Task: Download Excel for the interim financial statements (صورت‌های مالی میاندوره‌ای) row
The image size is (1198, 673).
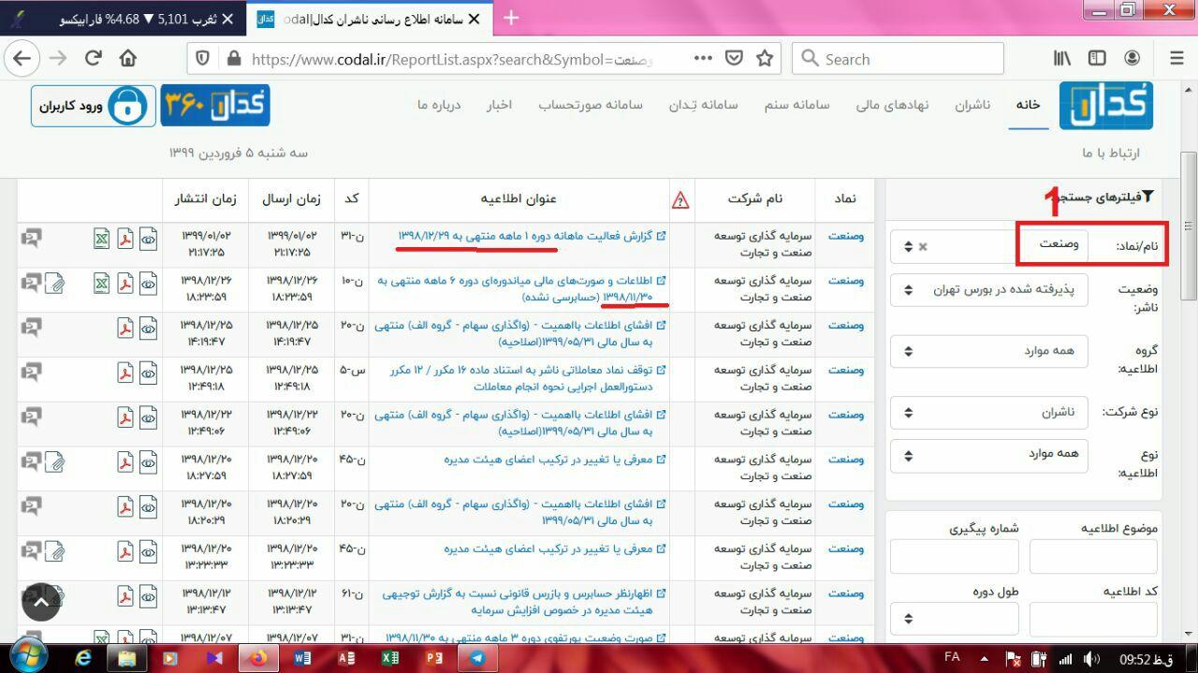Action: (x=101, y=283)
